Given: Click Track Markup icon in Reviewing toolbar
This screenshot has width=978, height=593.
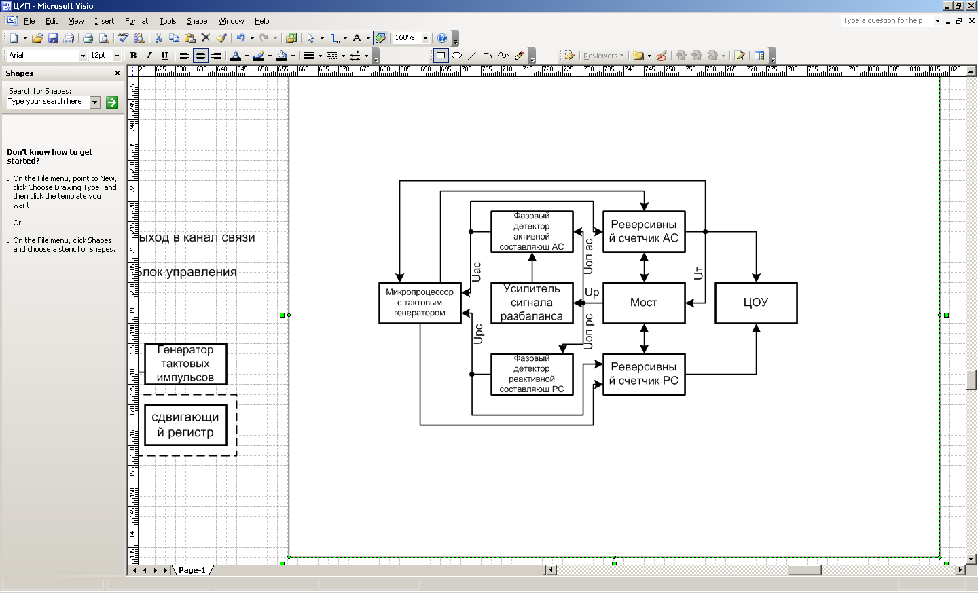Looking at the screenshot, I should click(740, 56).
